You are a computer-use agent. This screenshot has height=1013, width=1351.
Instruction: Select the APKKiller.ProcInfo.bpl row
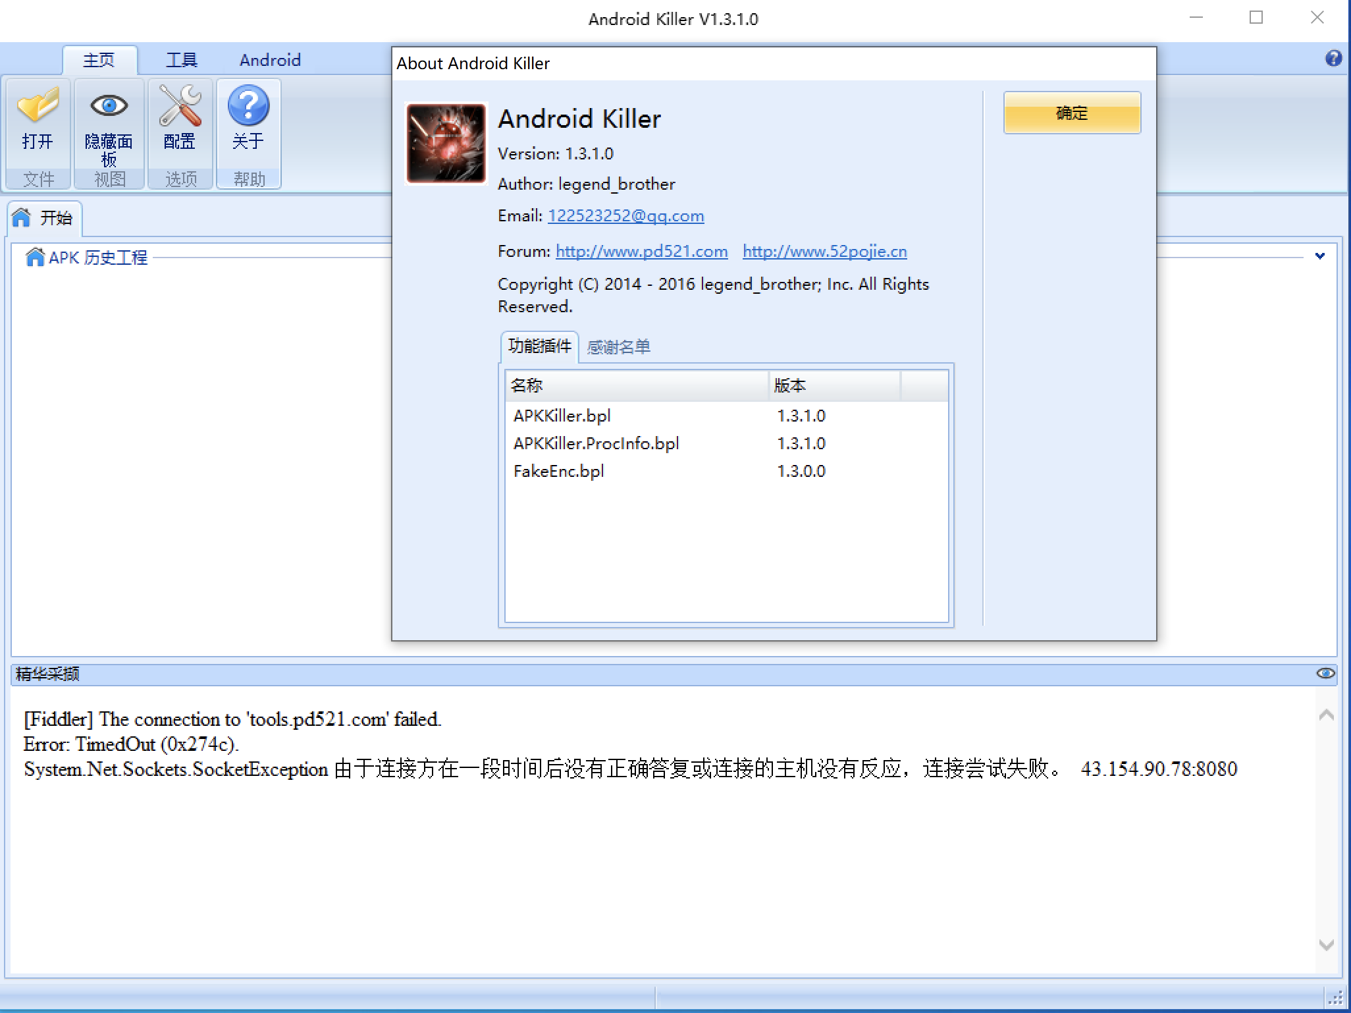tap(726, 443)
